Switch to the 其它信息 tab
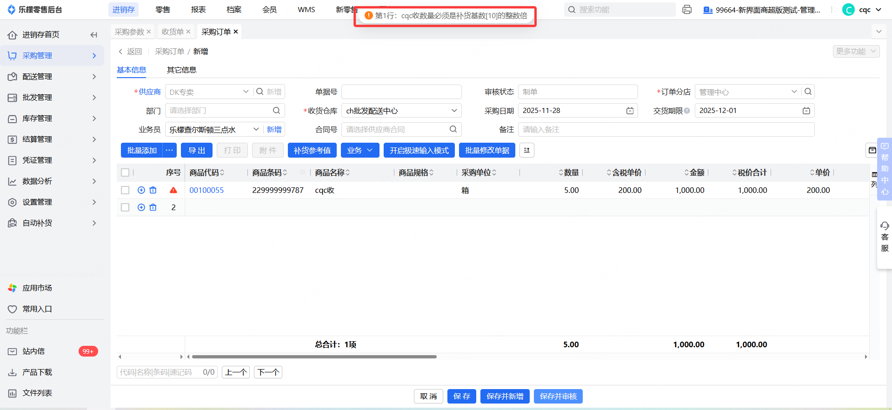 coord(181,70)
